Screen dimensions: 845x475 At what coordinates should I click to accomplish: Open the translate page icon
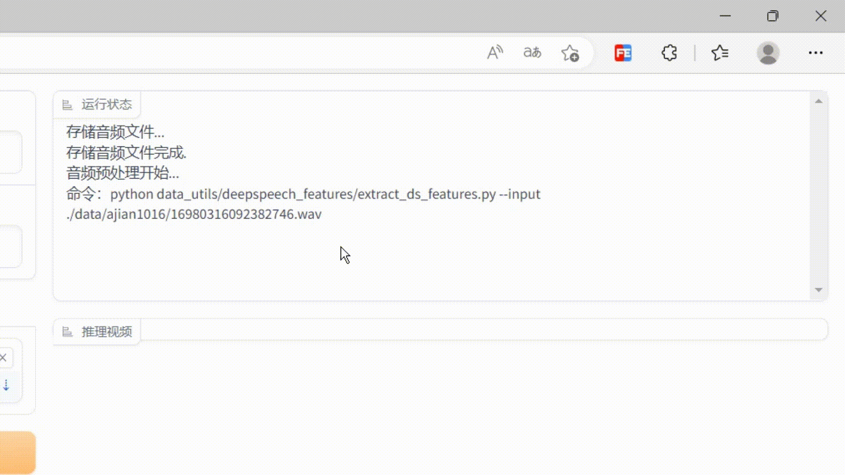point(532,53)
